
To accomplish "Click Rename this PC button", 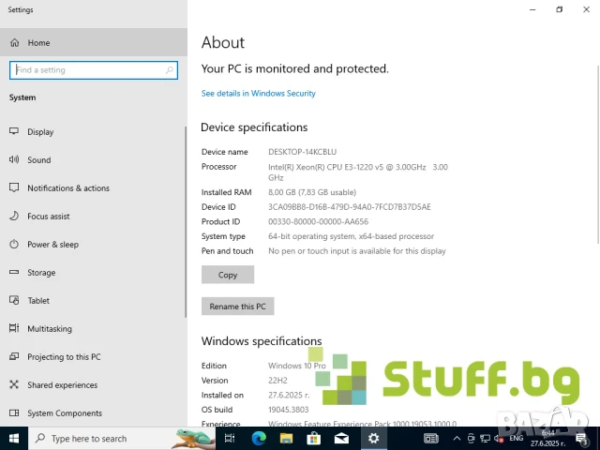I will click(x=237, y=307).
